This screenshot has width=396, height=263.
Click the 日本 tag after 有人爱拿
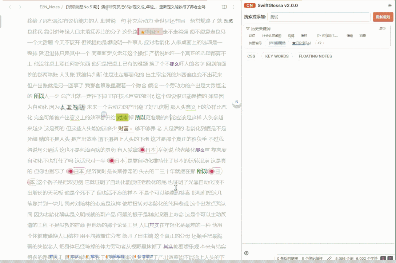[x=148, y=150]
